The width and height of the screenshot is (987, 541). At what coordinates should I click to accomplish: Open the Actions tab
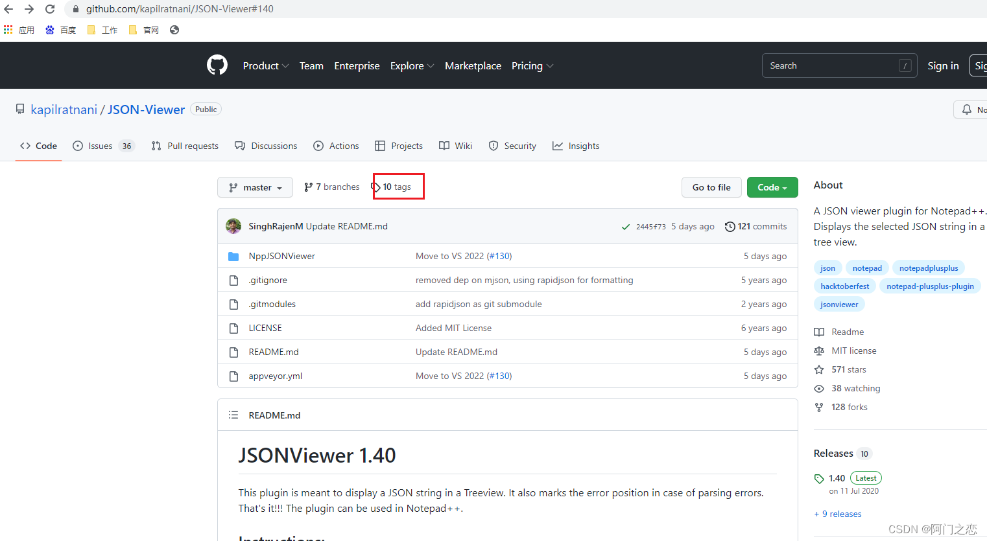point(336,146)
